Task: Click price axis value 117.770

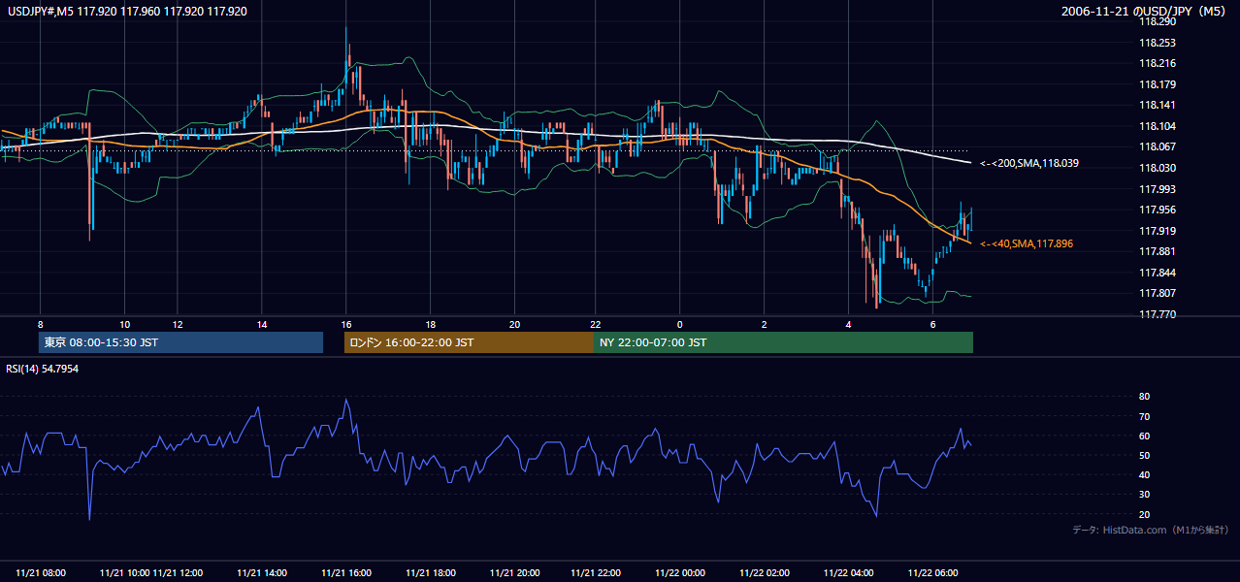Action: pos(1157,314)
